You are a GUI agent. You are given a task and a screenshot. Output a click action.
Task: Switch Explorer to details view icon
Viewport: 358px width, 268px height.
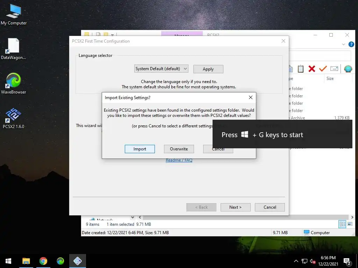click(343, 224)
